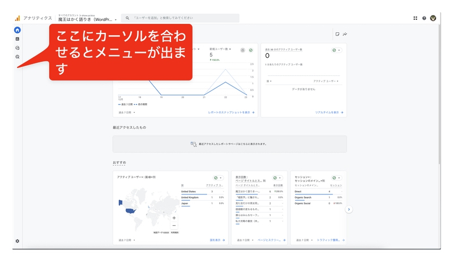Click the 見た目だけの男女 page title row
Screen dimensions: 453x262
[x=259, y=204]
